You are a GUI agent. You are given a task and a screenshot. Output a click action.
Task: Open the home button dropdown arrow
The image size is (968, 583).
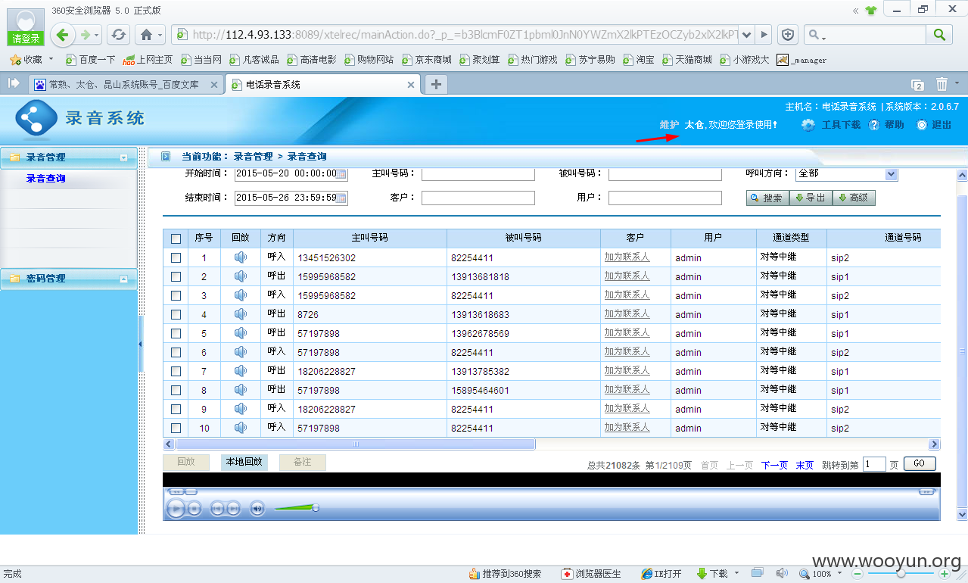pos(160,35)
